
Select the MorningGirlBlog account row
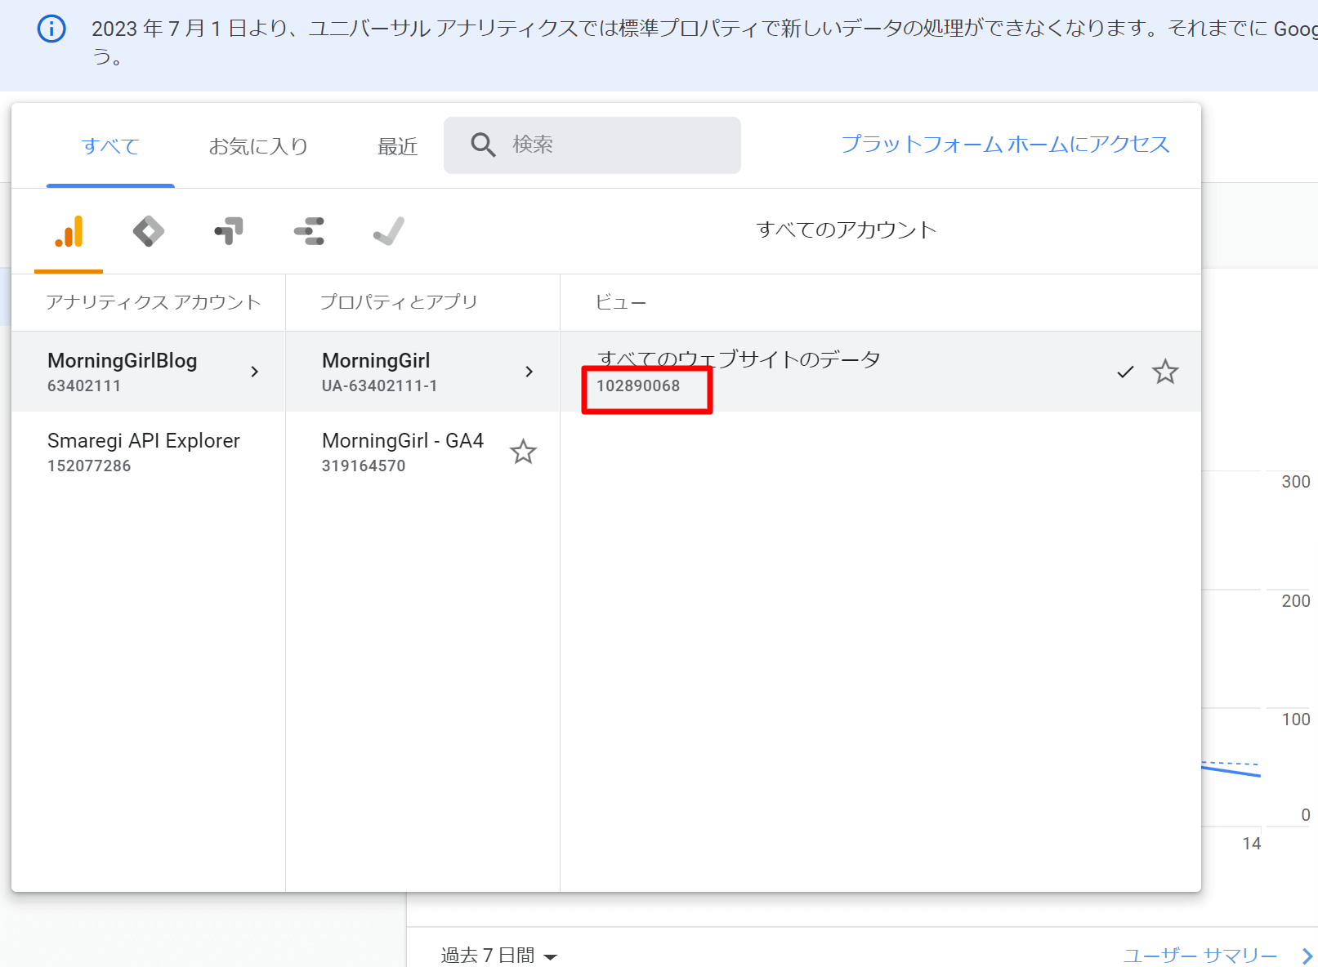[149, 372]
